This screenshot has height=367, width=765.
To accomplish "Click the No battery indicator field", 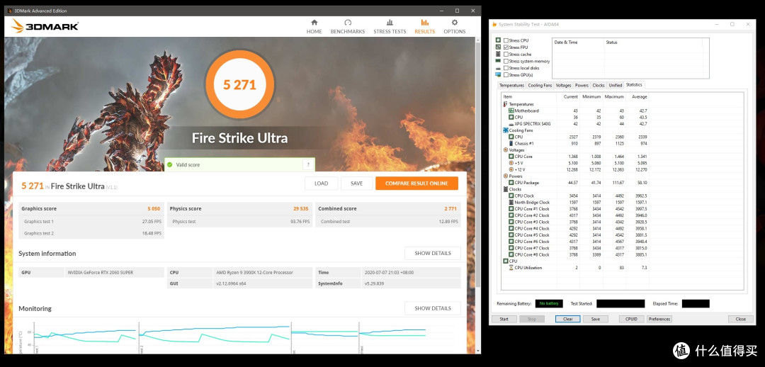I will [x=549, y=303].
